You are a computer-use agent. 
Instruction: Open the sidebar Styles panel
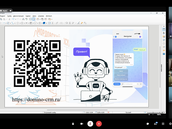(x=164, y=33)
